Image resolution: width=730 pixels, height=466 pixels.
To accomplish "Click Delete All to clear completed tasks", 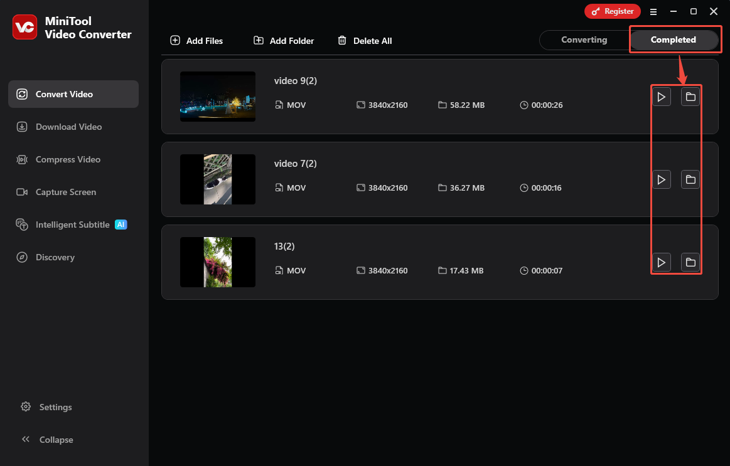I will (x=365, y=40).
